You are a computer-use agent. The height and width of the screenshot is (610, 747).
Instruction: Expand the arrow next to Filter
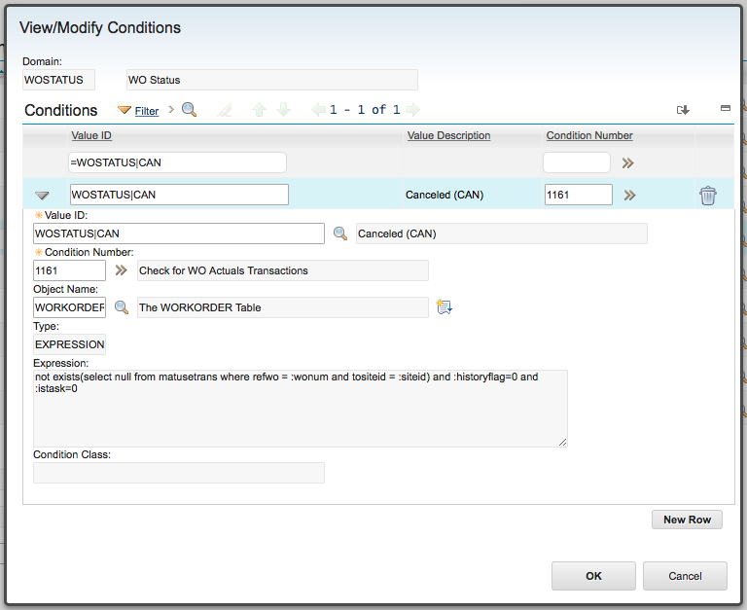(171, 110)
